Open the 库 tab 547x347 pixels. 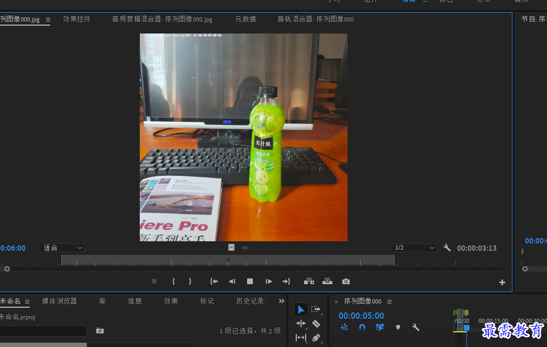tap(102, 301)
